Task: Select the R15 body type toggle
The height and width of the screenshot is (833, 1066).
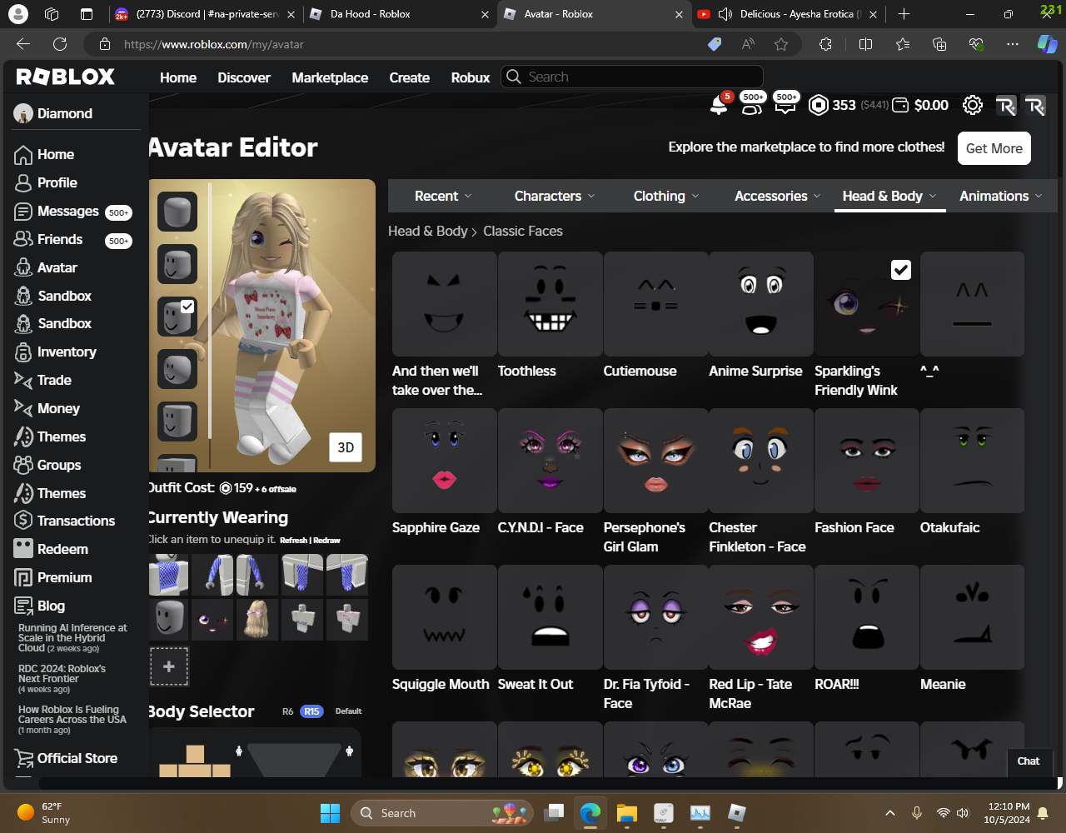Action: pos(311,711)
